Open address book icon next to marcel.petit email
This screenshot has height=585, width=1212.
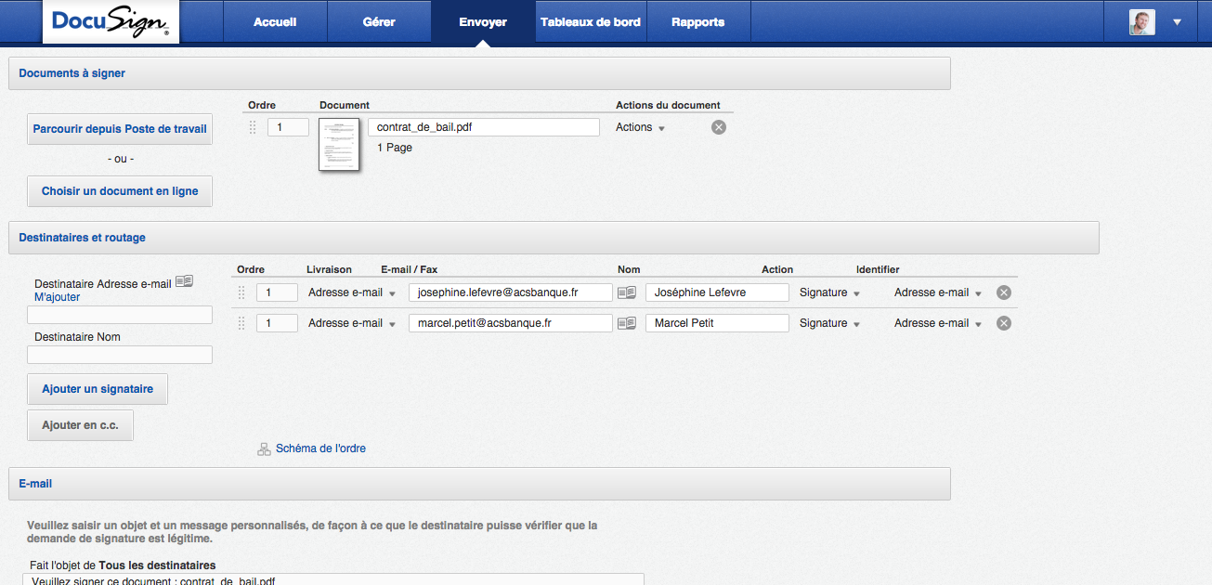[x=627, y=323]
